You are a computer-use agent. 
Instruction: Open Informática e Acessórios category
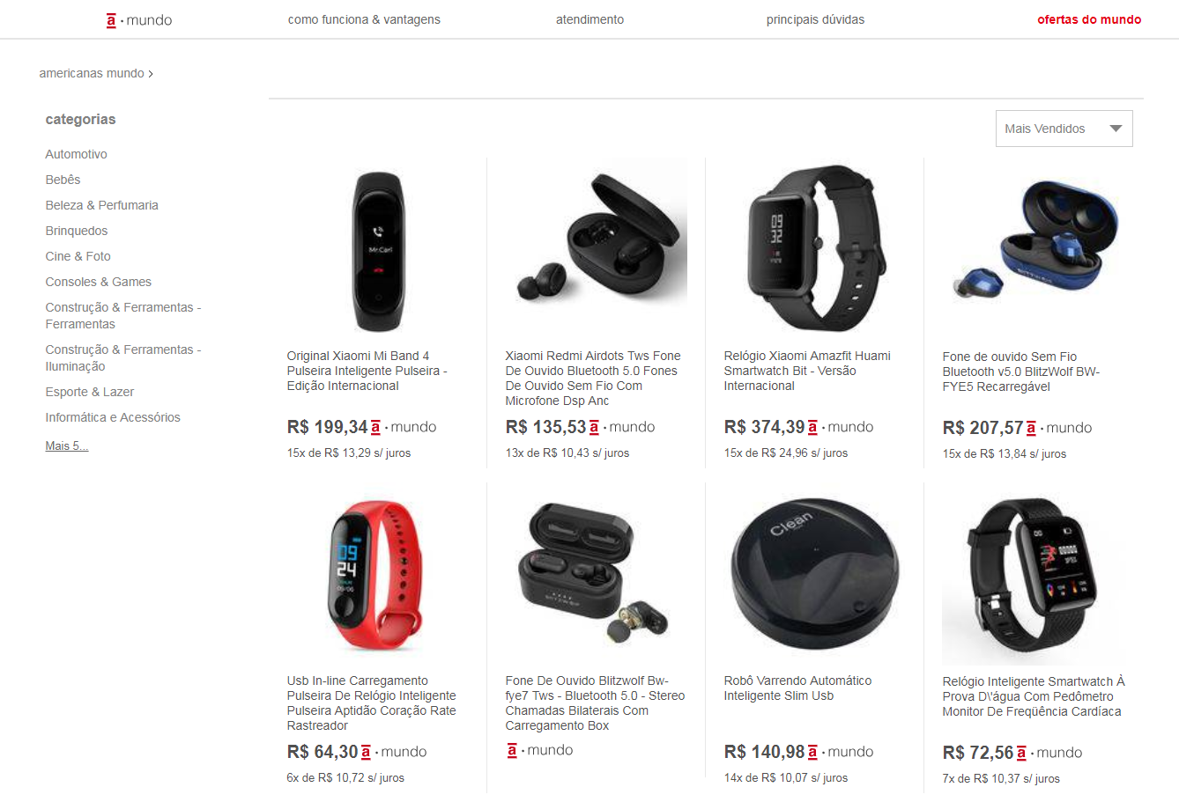pyautogui.click(x=113, y=417)
